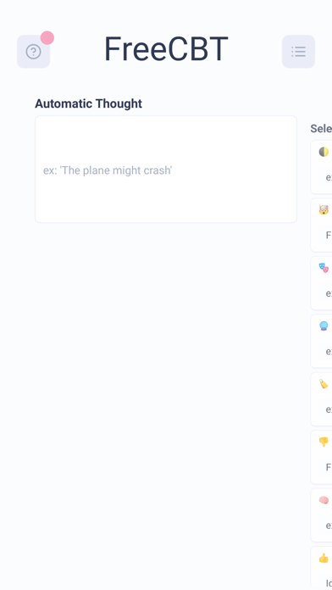Click the partially visible Select distortion heading
Viewport: 332px width, 590px height.
point(321,128)
